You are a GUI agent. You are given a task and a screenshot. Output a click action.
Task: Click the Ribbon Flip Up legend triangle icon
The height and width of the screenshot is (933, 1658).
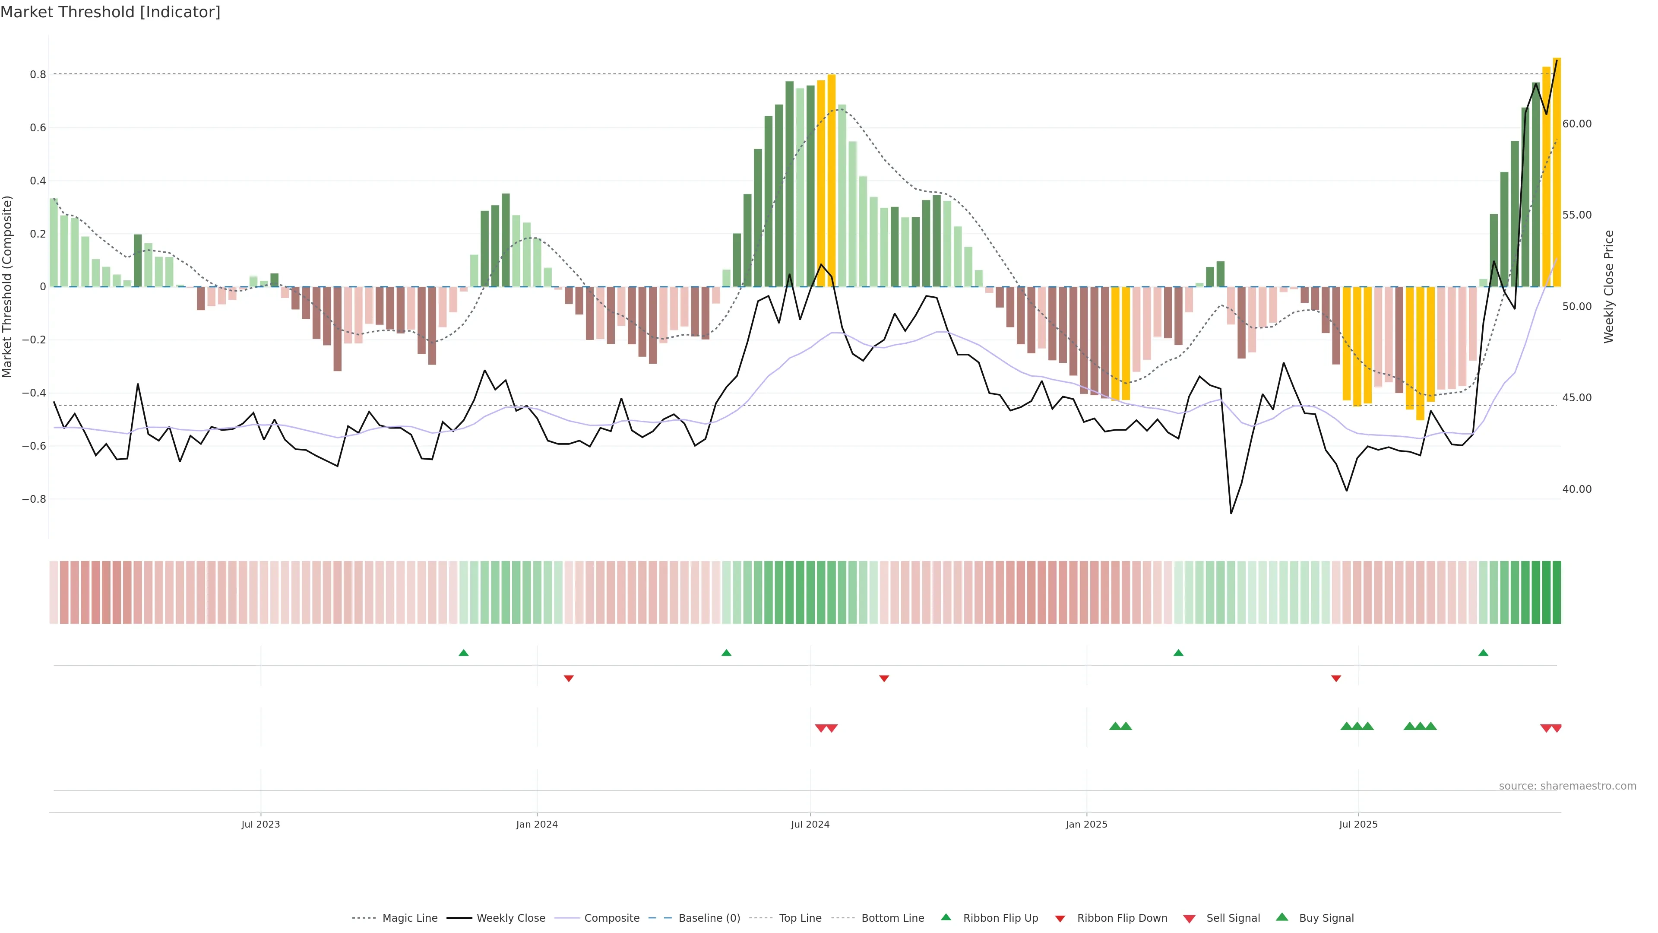[946, 917]
